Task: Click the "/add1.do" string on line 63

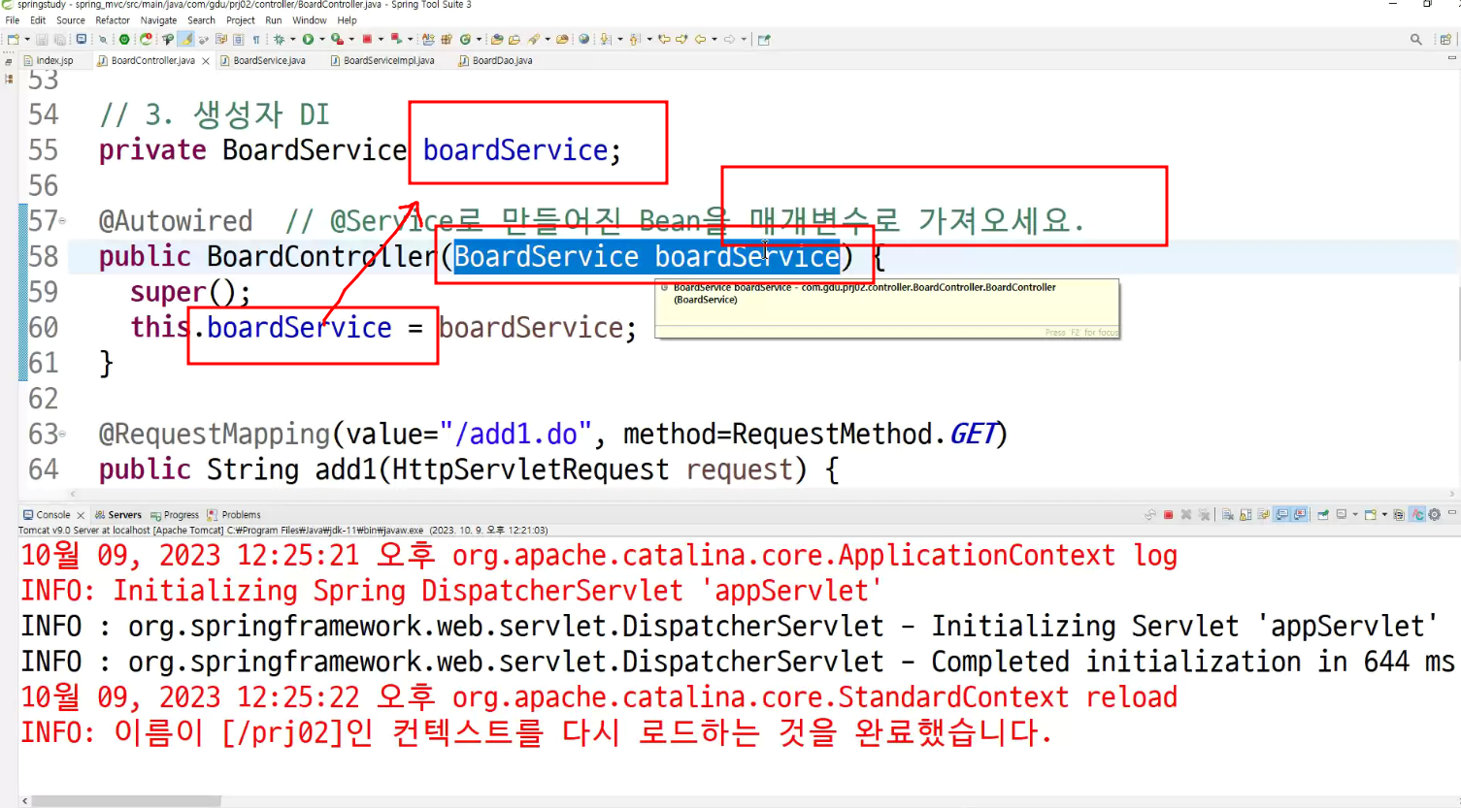Action: coord(515,434)
